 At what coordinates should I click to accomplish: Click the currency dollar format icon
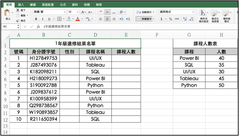(162, 19)
